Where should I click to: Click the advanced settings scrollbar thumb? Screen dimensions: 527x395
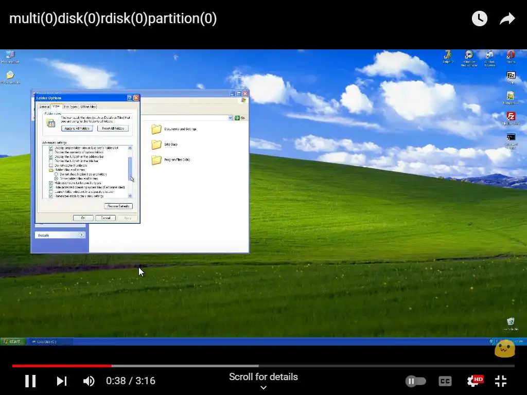tap(130, 168)
